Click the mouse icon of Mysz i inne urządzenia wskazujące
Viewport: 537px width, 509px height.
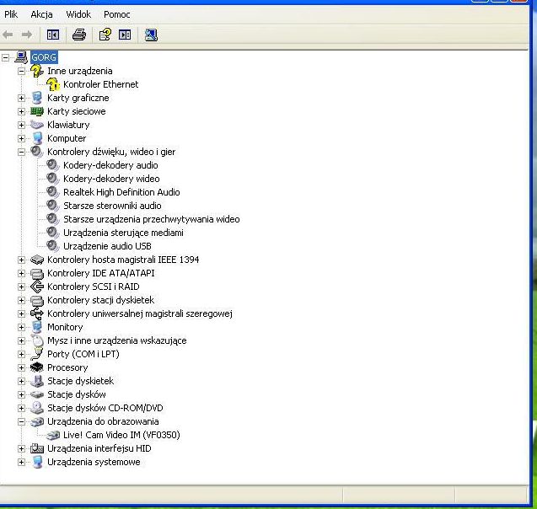click(x=36, y=340)
